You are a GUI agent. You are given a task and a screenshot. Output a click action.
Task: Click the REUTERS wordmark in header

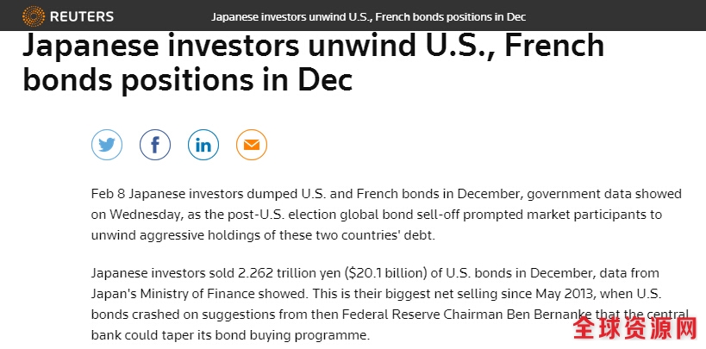(x=82, y=17)
